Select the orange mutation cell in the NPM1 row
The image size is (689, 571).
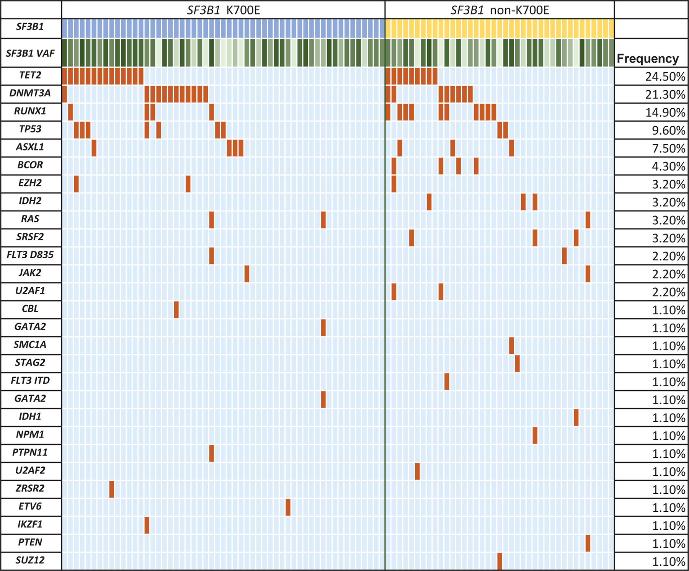[x=535, y=436]
